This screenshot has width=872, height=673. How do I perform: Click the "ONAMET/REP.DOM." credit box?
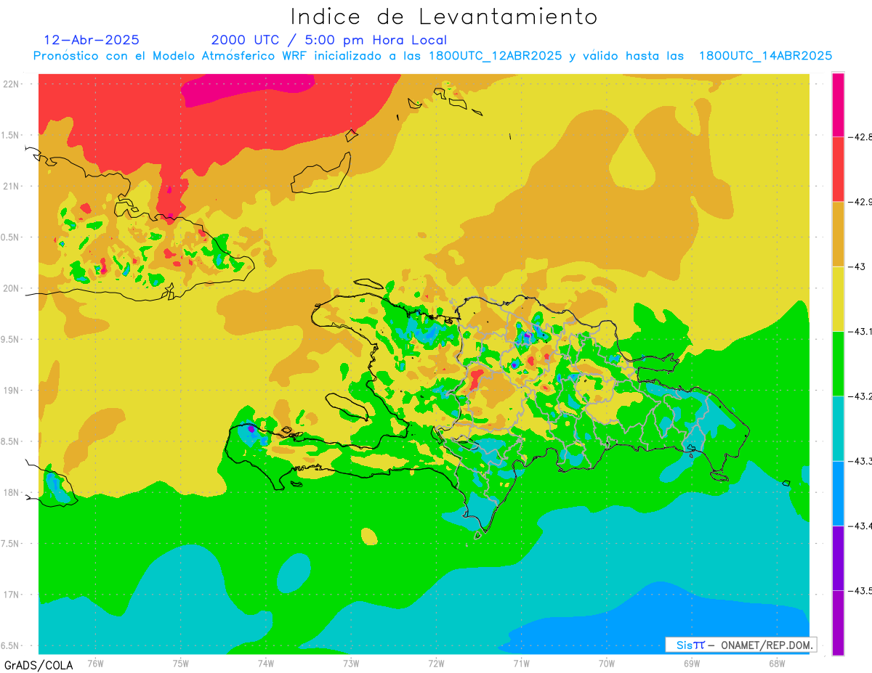[740, 645]
